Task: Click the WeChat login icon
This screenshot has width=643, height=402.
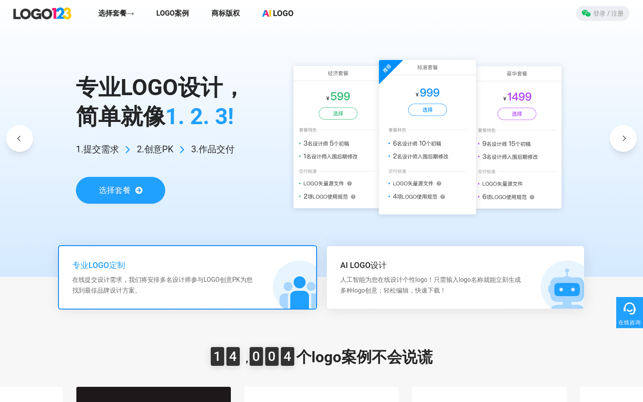Action: [x=586, y=13]
